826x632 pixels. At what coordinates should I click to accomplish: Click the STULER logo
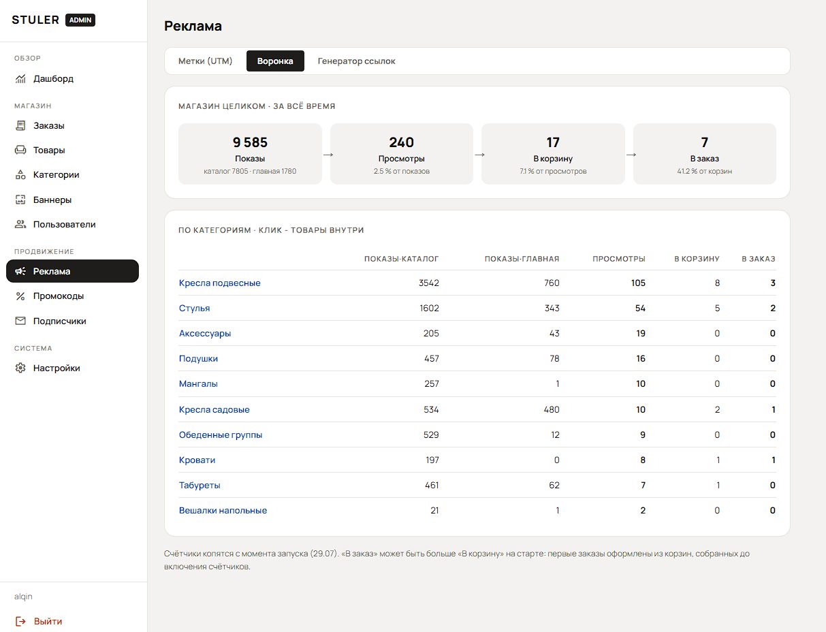tap(35, 20)
